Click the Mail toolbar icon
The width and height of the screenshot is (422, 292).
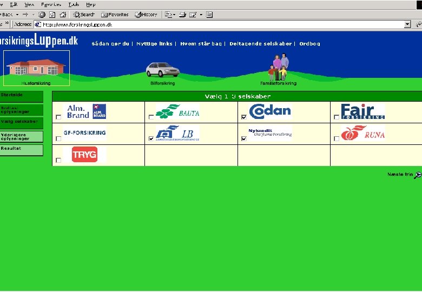168,15
